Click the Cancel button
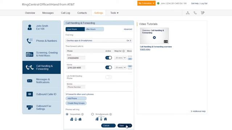232x130 pixels. coord(108,126)
